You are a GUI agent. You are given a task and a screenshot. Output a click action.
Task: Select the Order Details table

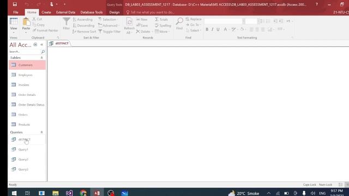[x=27, y=95]
